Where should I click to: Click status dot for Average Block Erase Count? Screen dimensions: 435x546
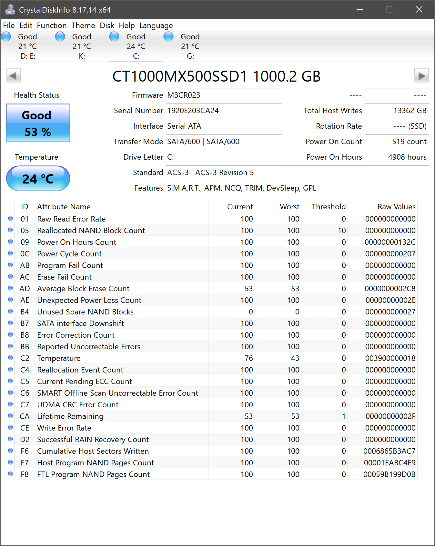click(10, 288)
